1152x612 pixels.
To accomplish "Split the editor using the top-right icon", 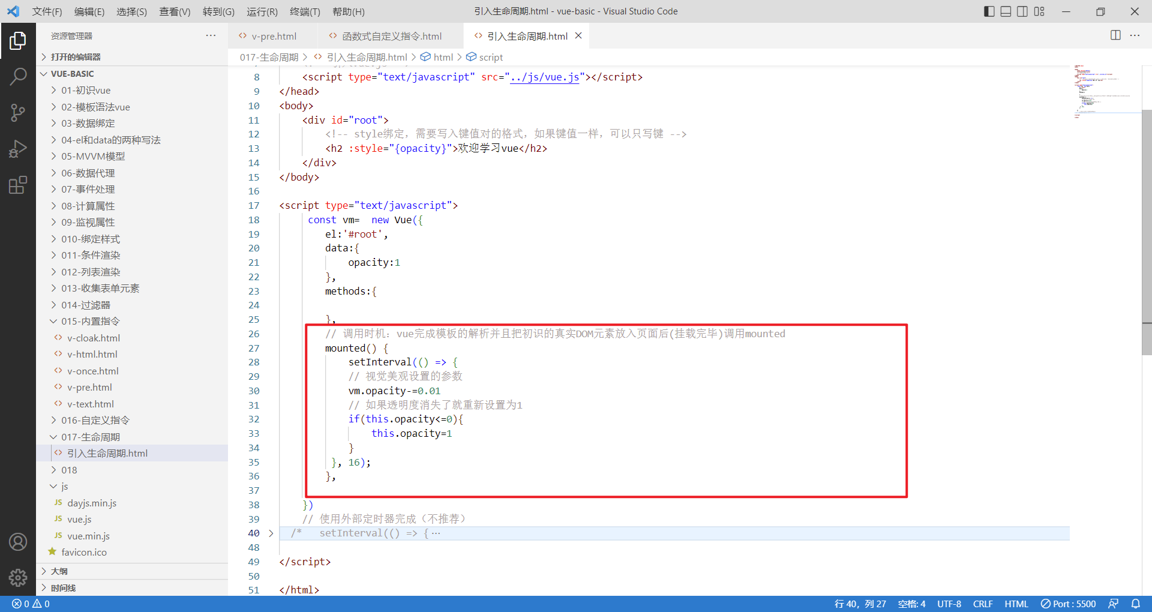I will [x=1115, y=35].
